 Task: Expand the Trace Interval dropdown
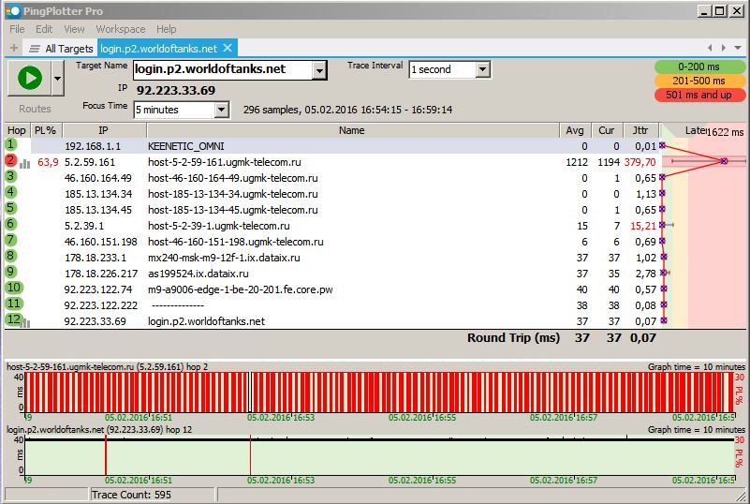tap(482, 70)
